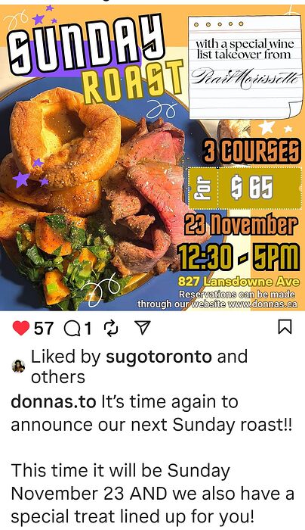Tap the Pearl Morissette notepad graphic
Viewport: 305px width, 530px height.
click(x=245, y=67)
